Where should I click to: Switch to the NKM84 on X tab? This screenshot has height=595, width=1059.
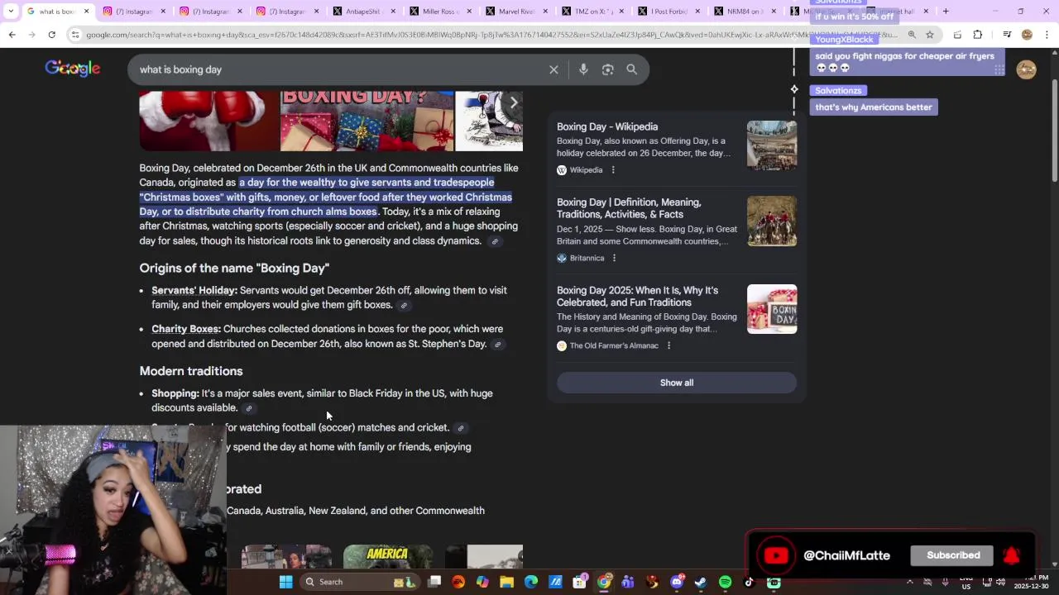[x=744, y=12]
